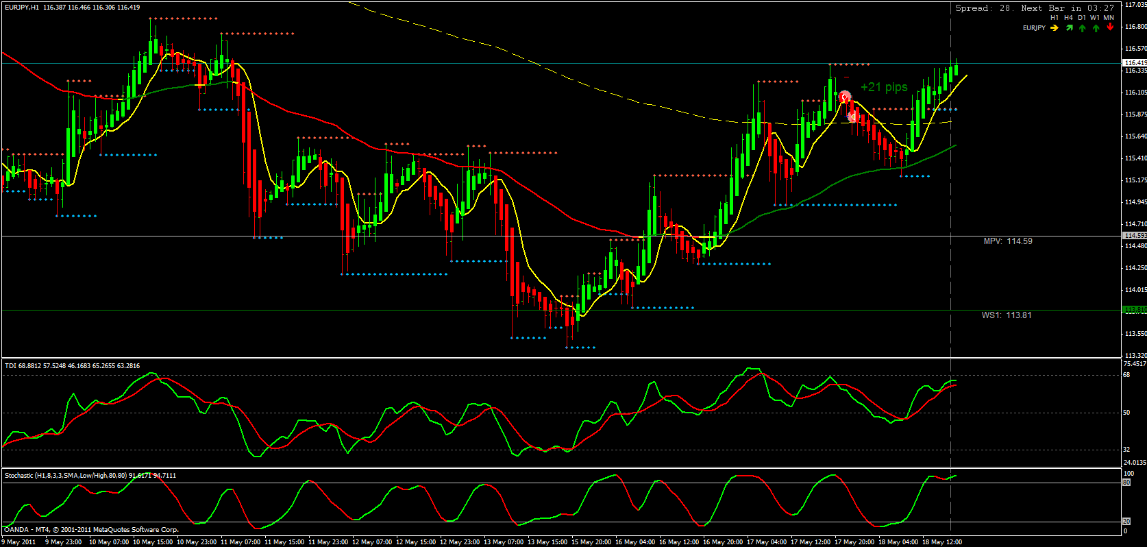Click the light green H4 diagonal arrow
This screenshot has width=1147, height=547.
coord(1069,28)
